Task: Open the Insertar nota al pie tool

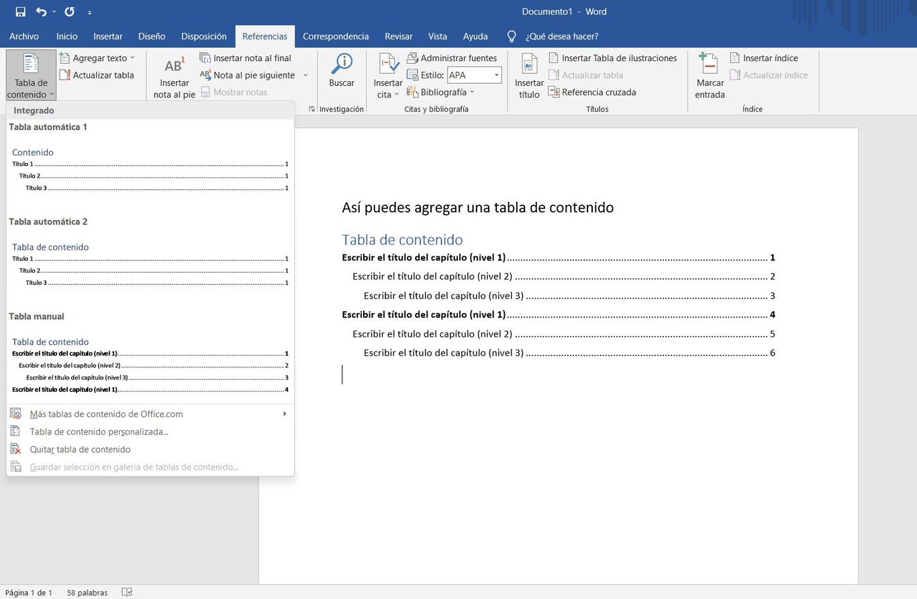Action: click(x=174, y=75)
